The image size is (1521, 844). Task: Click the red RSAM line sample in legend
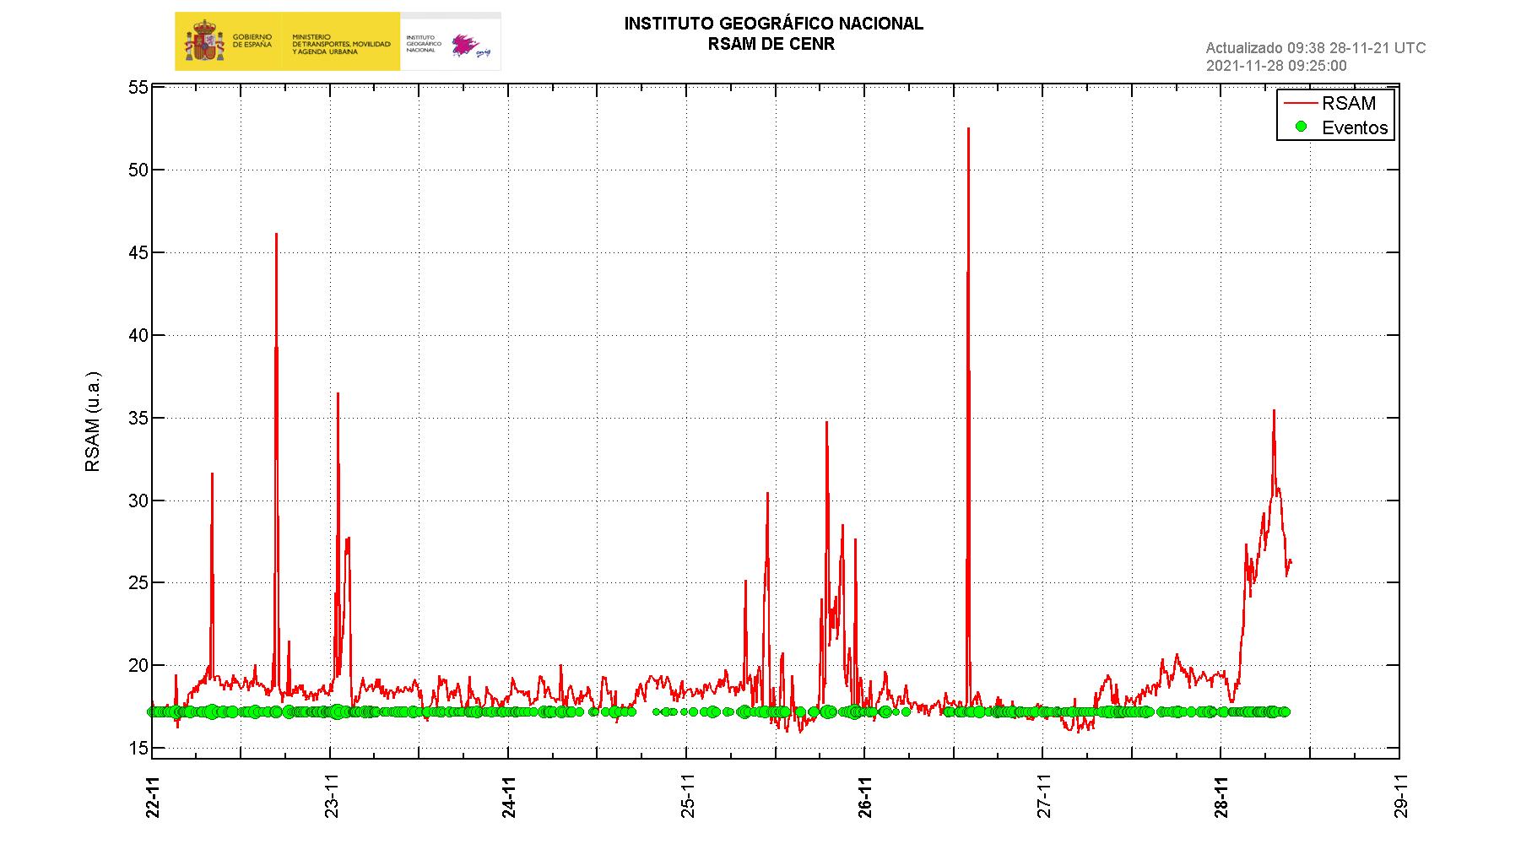1300,103
